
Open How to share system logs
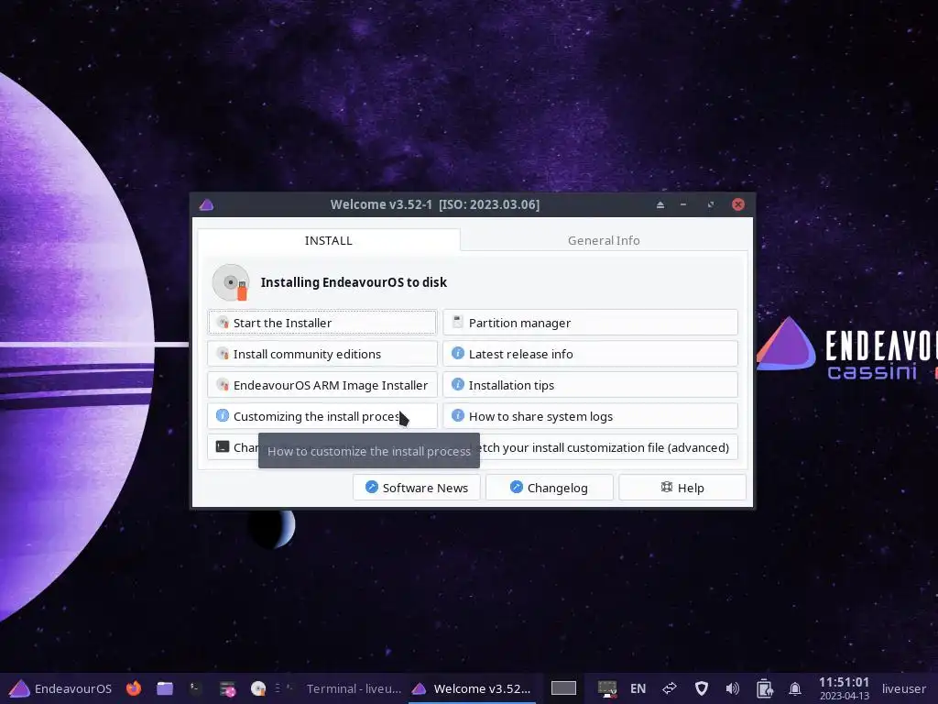pos(590,416)
